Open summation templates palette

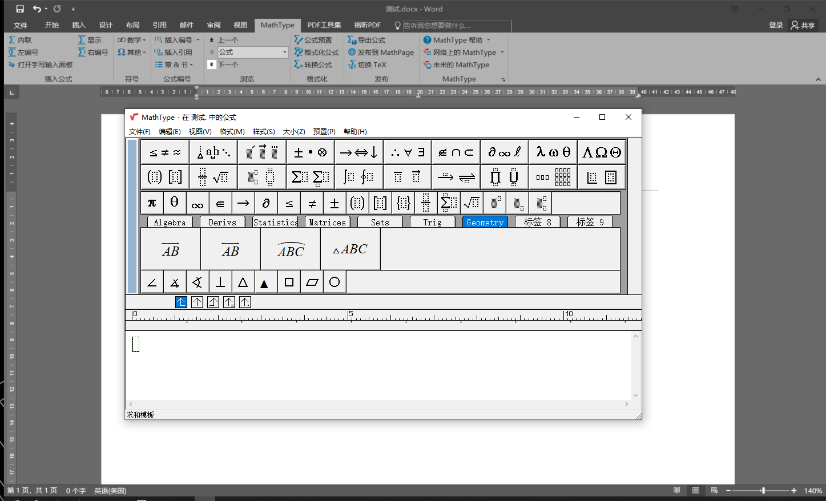(310, 177)
